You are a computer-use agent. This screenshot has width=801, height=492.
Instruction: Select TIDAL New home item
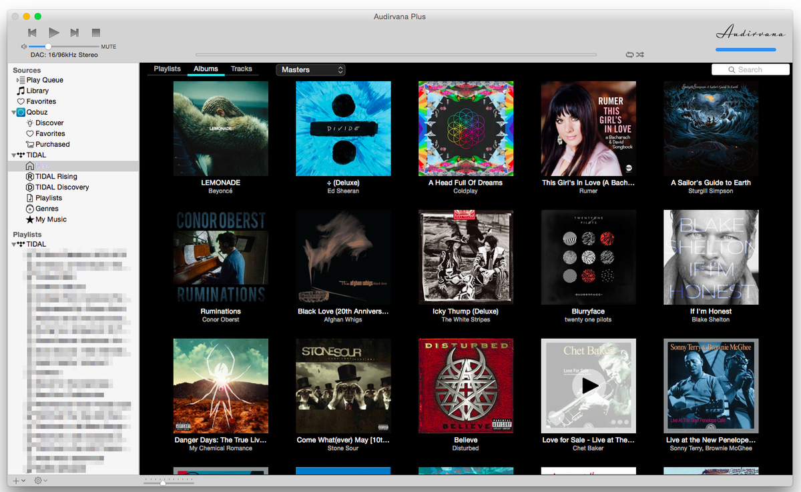(37, 166)
